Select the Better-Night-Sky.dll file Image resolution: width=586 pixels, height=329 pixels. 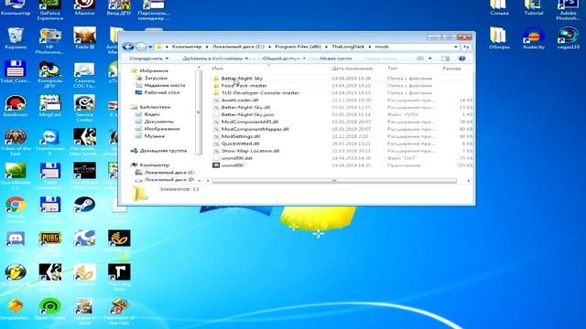click(245, 108)
